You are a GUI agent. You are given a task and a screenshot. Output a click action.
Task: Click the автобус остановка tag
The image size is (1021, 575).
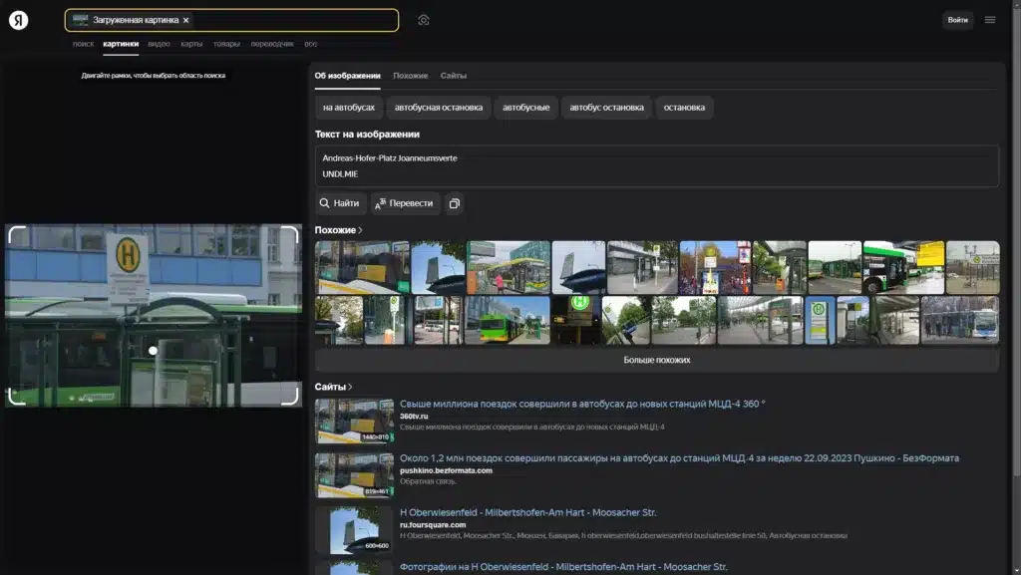tap(606, 108)
